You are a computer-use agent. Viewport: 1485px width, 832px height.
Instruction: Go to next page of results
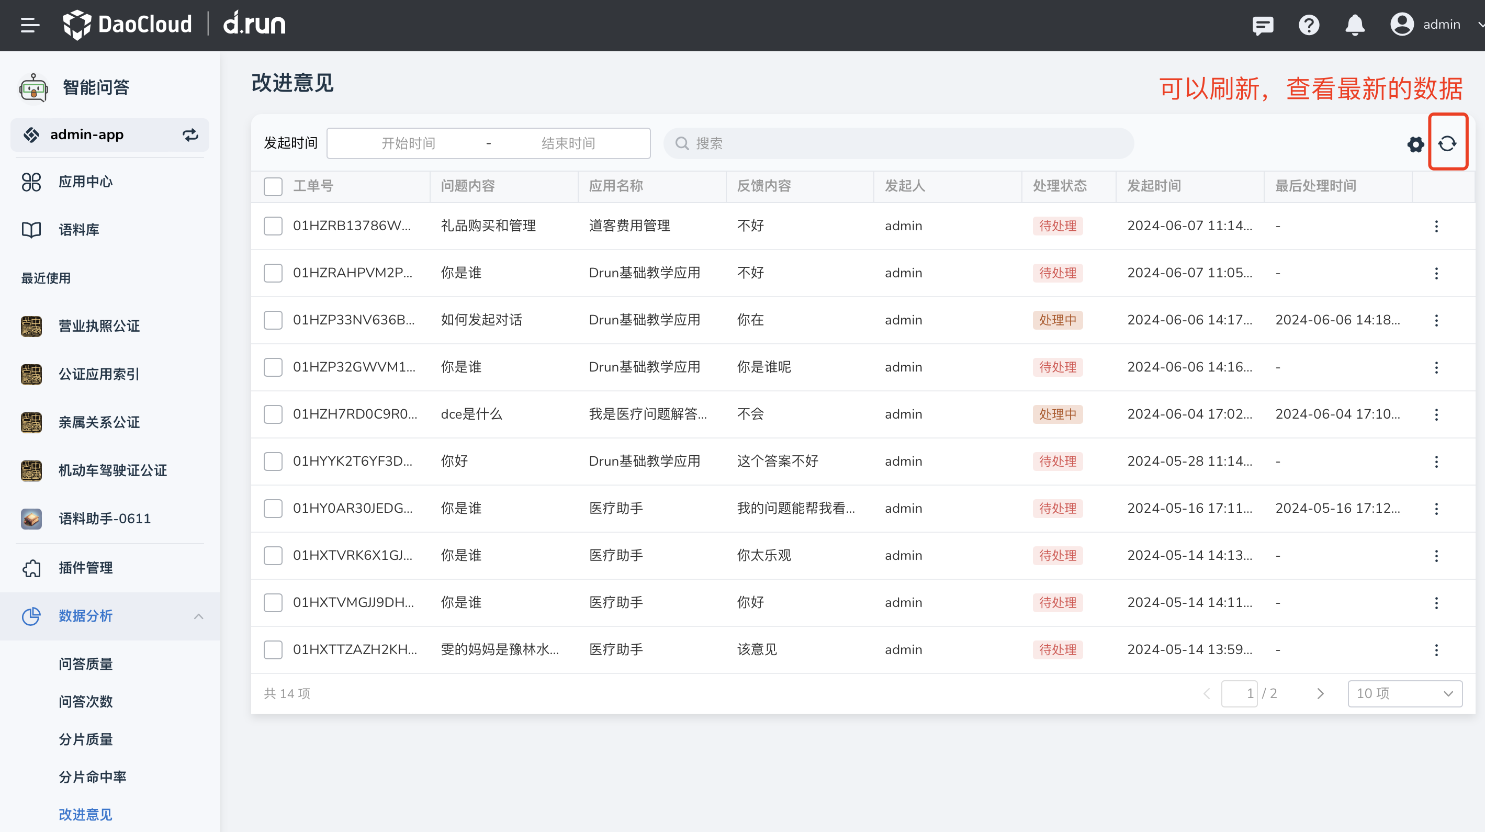pyautogui.click(x=1320, y=694)
